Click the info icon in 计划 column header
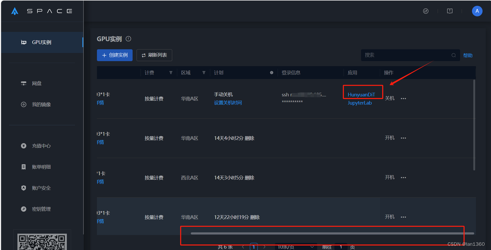Viewport: 491px width, 250px height. point(272,73)
